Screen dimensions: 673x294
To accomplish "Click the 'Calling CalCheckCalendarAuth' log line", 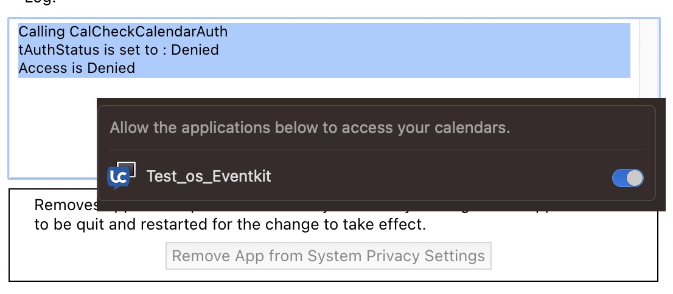I will (x=123, y=32).
